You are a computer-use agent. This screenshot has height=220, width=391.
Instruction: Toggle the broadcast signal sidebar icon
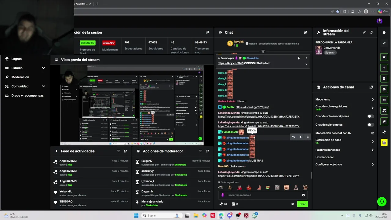[x=384, y=100]
